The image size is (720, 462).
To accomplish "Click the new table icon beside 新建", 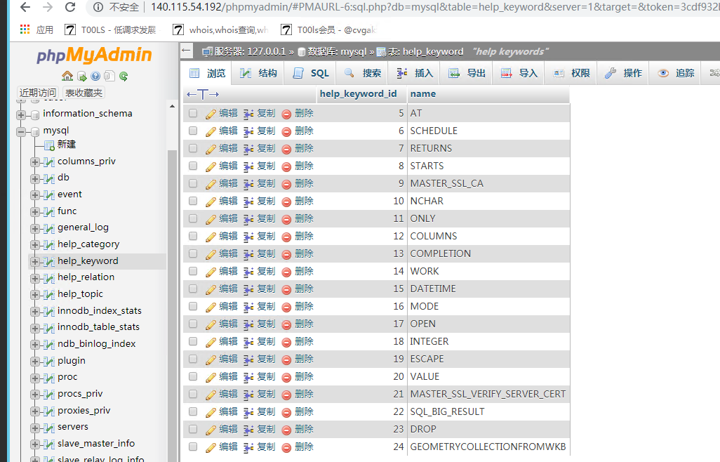I will pyautogui.click(x=49, y=145).
